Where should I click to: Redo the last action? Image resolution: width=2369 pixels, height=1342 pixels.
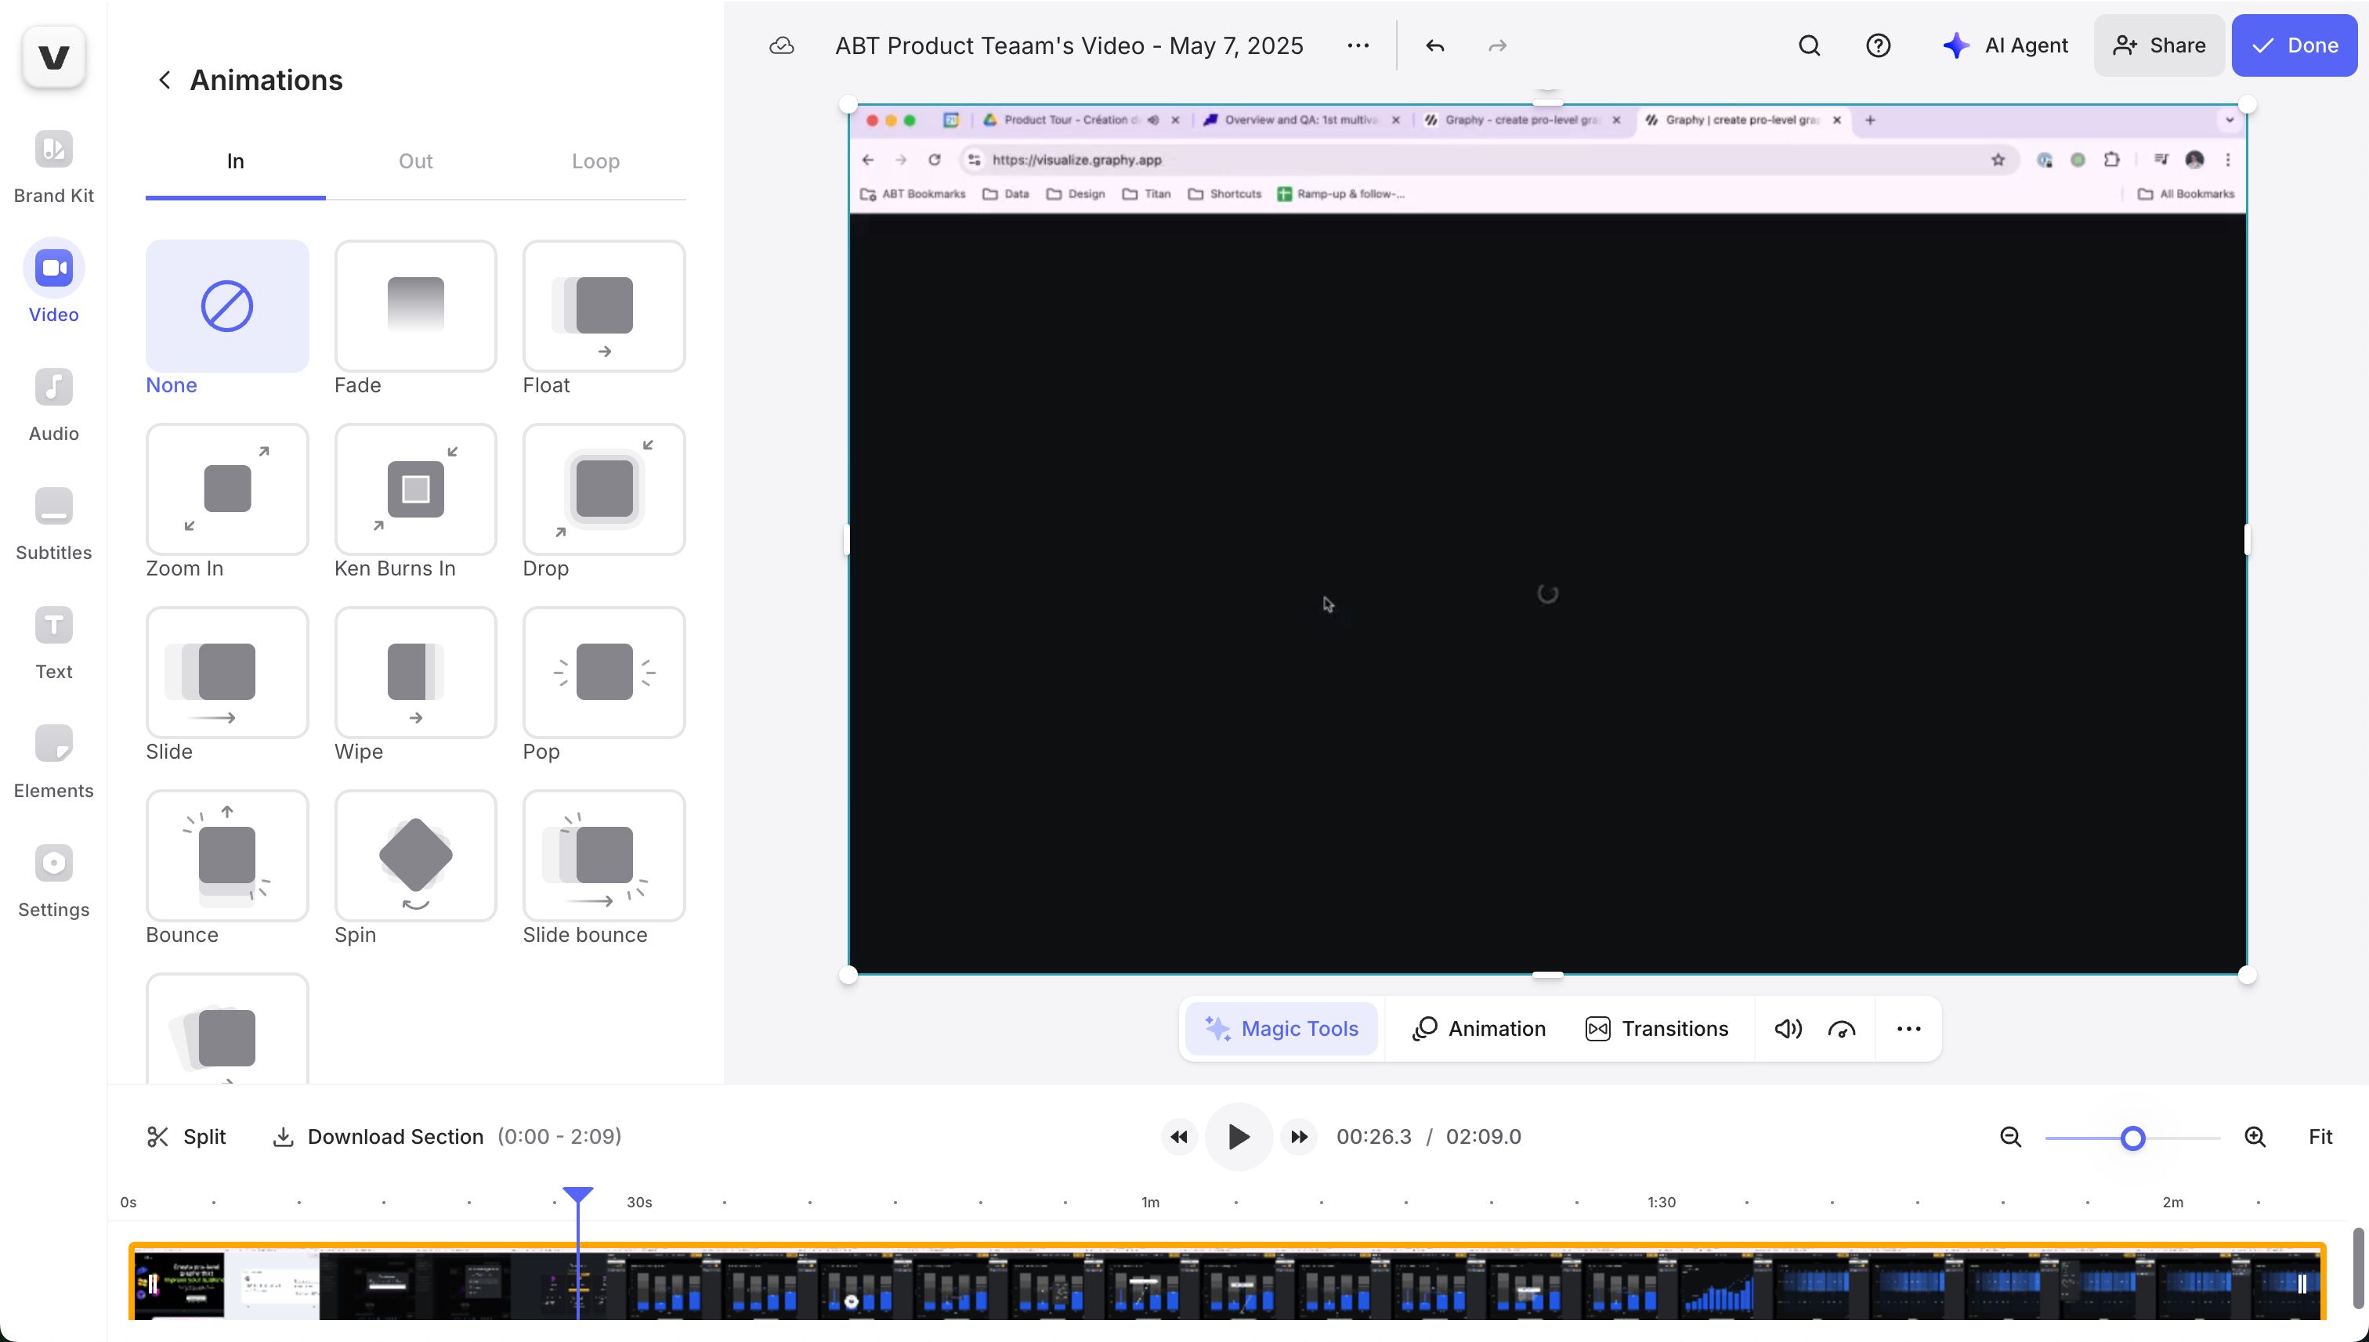click(x=1498, y=45)
